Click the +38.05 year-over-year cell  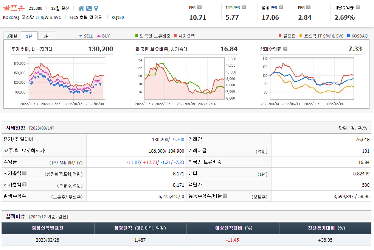pyautogui.click(x=325, y=240)
